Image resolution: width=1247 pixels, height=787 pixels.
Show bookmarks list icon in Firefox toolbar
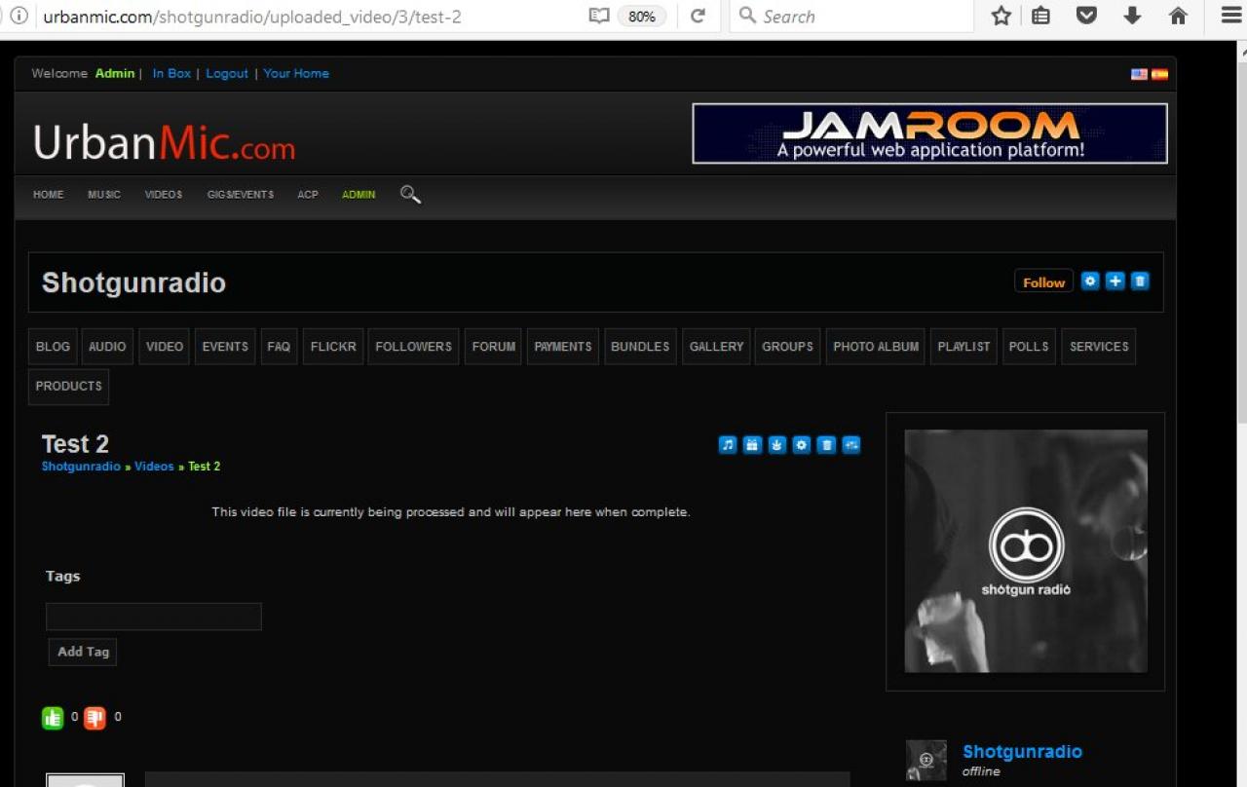[x=1041, y=16]
